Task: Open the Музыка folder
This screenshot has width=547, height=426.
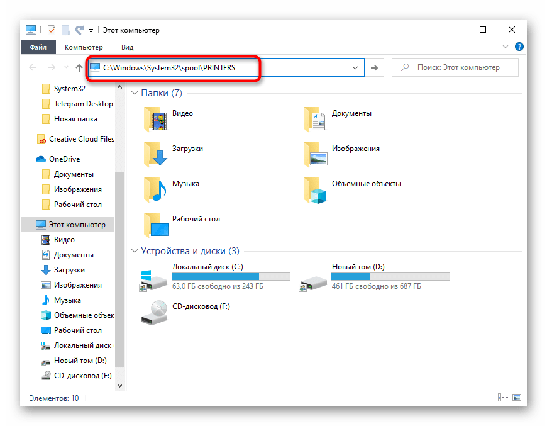Action: (x=155, y=188)
